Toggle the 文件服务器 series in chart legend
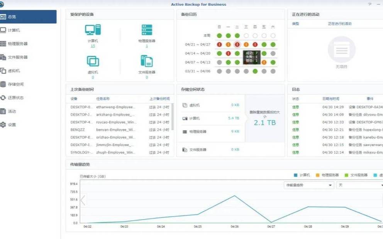This screenshot has height=239, width=383. coord(356,175)
